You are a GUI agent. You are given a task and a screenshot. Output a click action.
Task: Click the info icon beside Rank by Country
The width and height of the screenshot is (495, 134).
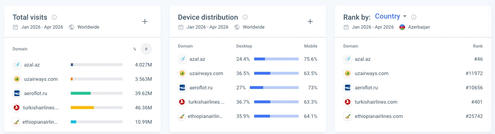click(414, 17)
